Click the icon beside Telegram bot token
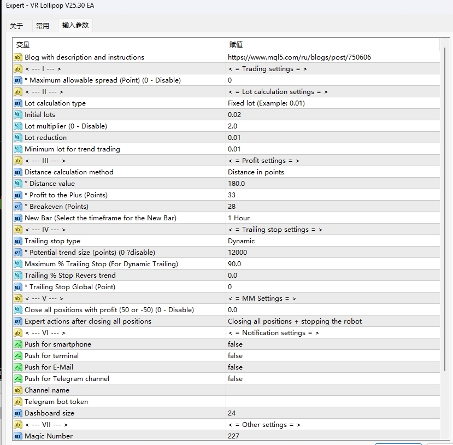453x445 pixels. pos(17,402)
